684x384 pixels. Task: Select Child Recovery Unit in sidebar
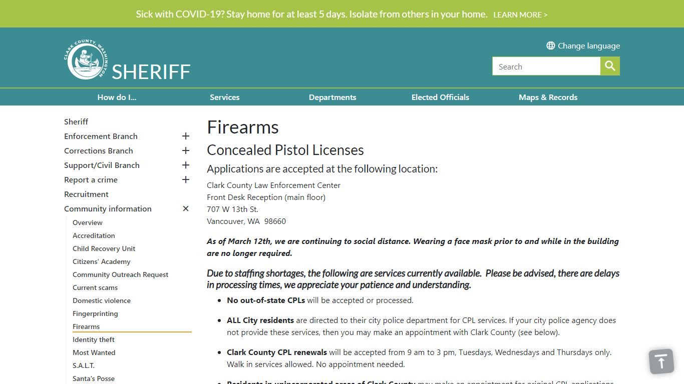tap(104, 248)
